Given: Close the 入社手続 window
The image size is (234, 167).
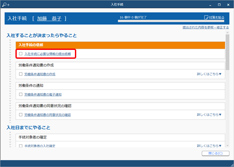Looking at the screenshot, I should pyautogui.click(x=228, y=5).
